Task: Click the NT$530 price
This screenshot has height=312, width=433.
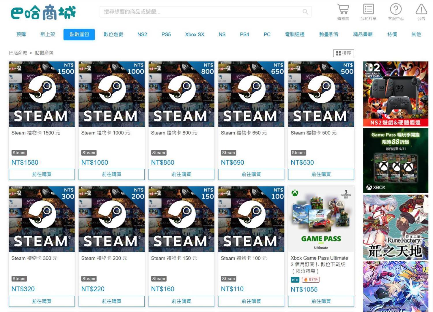Action: pos(302,163)
